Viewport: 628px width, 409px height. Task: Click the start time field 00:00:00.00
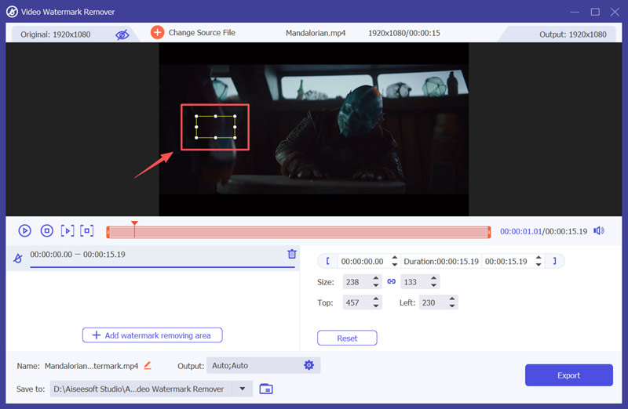coord(363,262)
